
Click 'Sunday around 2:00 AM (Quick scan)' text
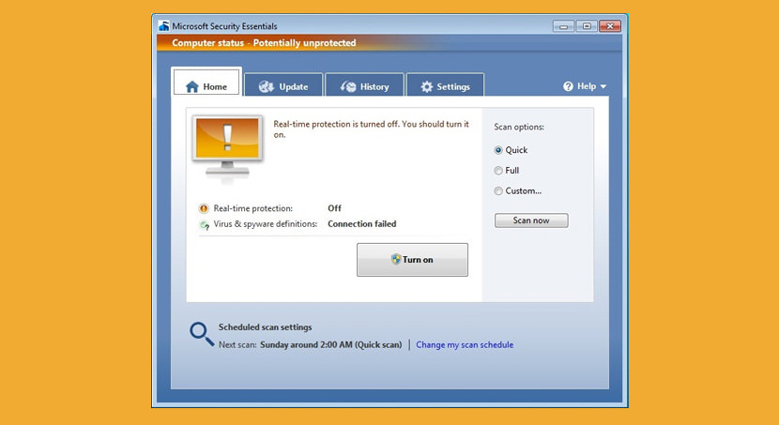pos(331,344)
